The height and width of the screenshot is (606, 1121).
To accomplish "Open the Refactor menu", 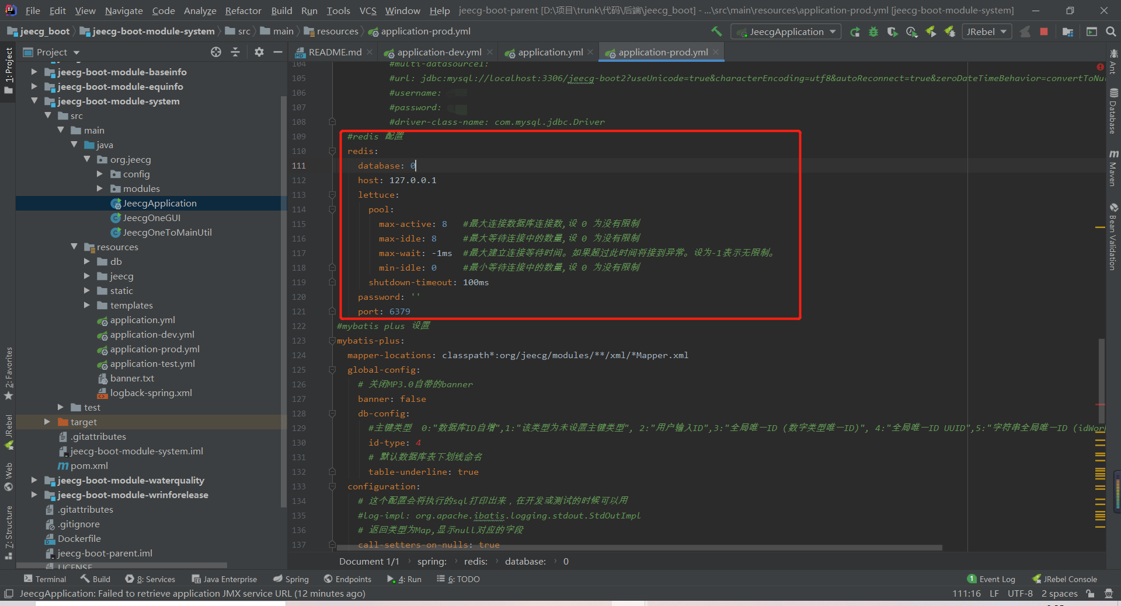I will (243, 10).
